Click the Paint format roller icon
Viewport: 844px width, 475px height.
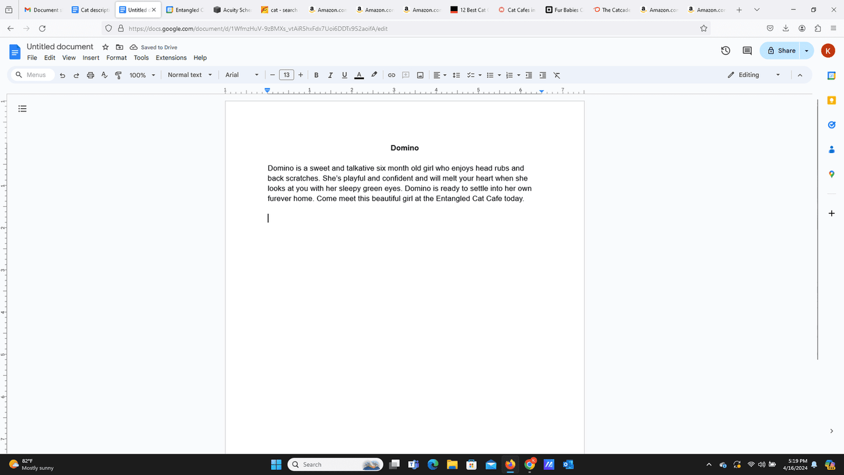tap(119, 75)
